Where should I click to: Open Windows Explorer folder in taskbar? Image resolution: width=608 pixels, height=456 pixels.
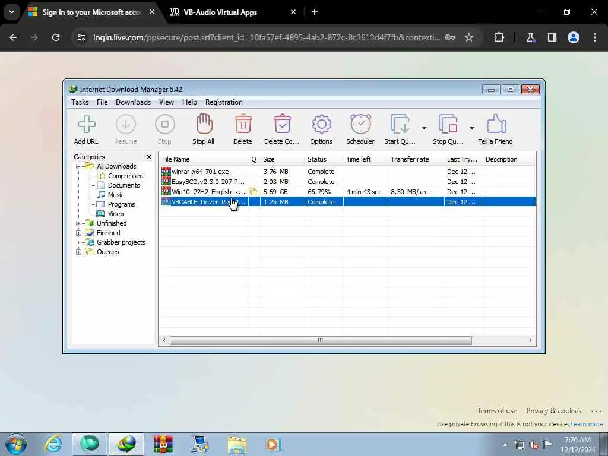(x=237, y=444)
